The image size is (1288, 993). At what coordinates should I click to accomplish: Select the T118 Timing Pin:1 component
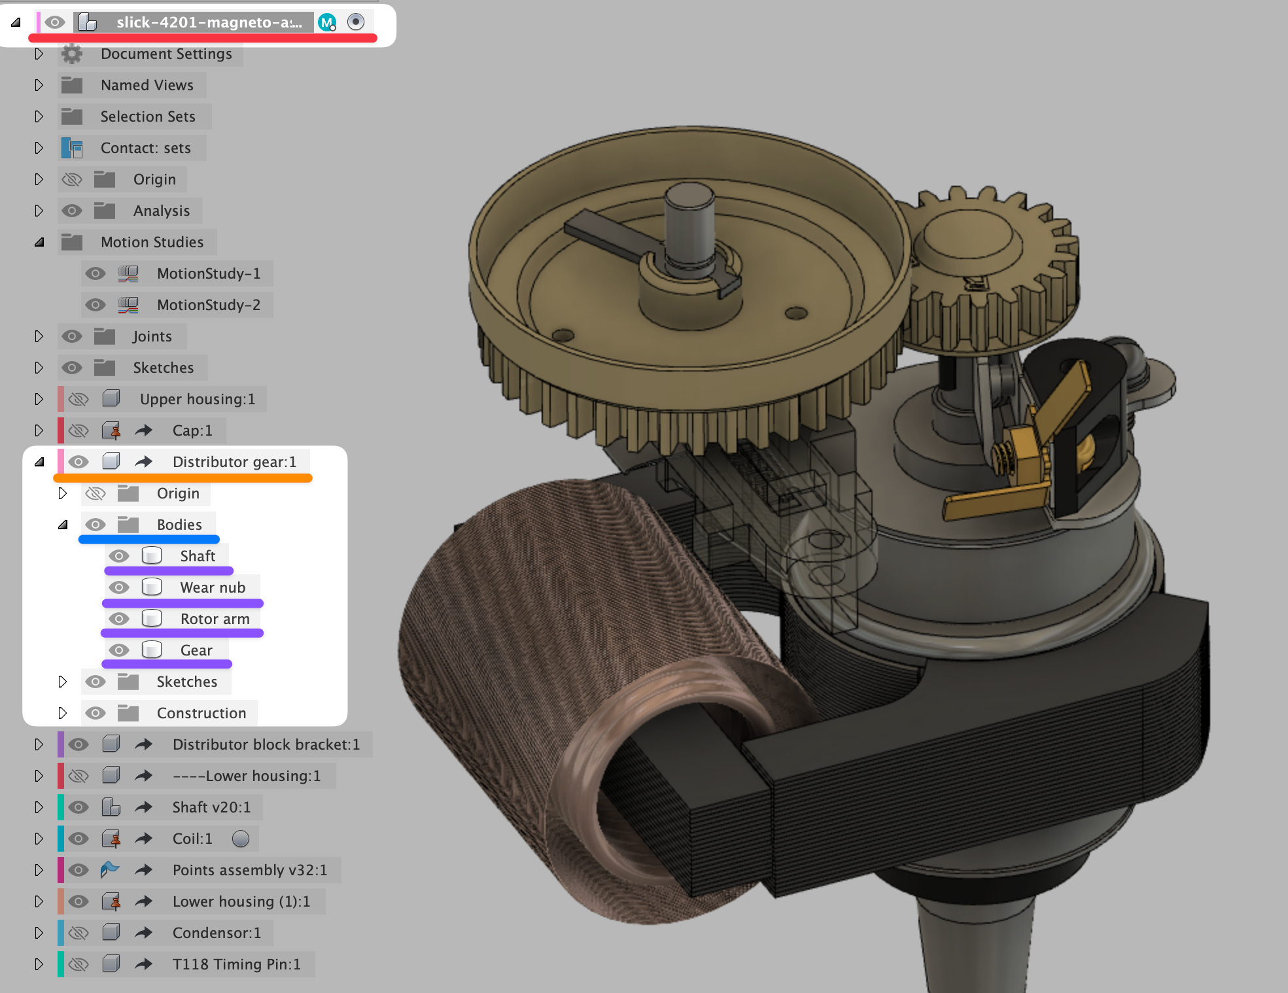[x=237, y=964]
